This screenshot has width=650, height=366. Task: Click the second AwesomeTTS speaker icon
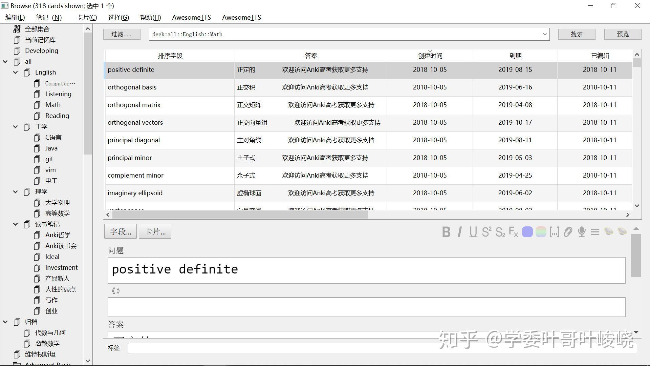pos(622,231)
